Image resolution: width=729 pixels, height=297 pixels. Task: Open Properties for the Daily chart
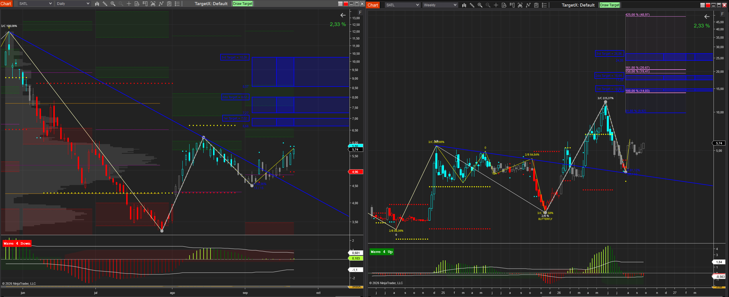click(x=177, y=4)
